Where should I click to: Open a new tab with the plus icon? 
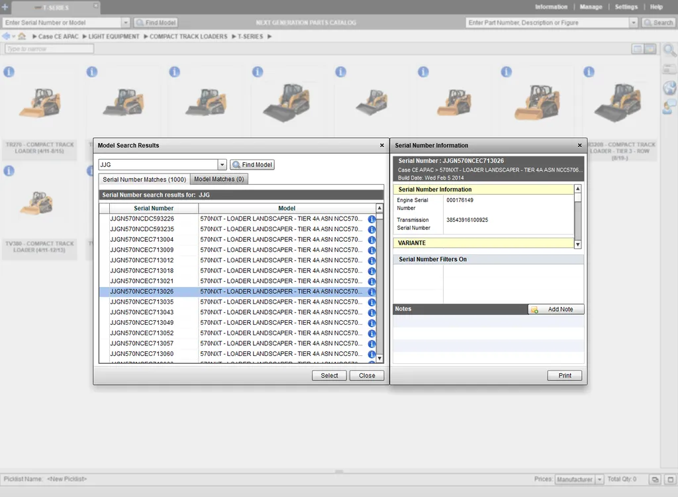[5, 7]
